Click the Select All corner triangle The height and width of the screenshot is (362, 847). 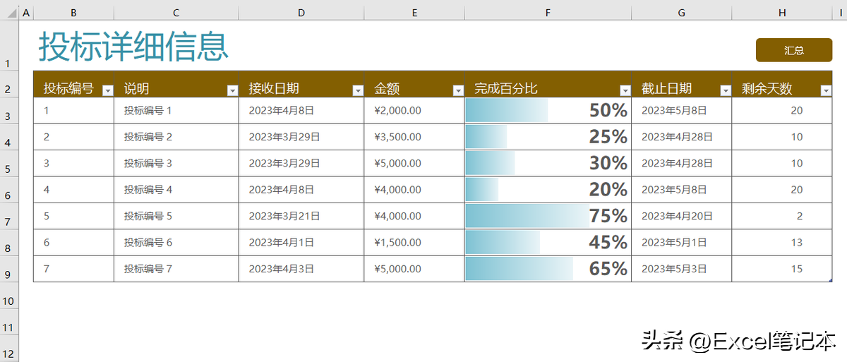(9, 13)
